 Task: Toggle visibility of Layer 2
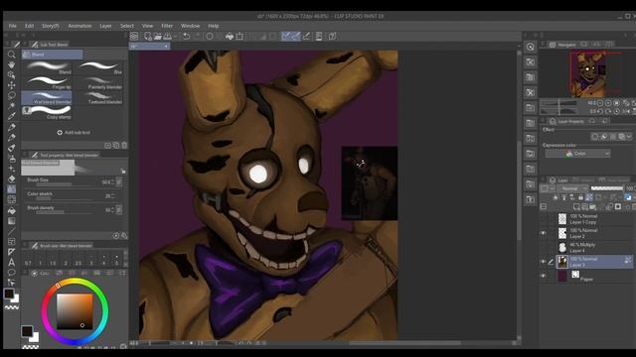[544, 233]
